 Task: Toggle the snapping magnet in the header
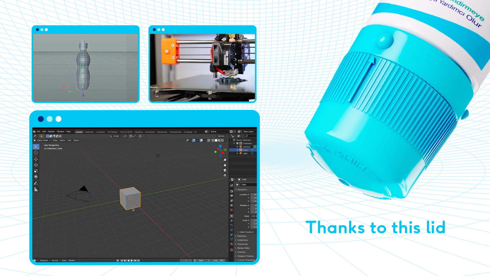point(131,136)
